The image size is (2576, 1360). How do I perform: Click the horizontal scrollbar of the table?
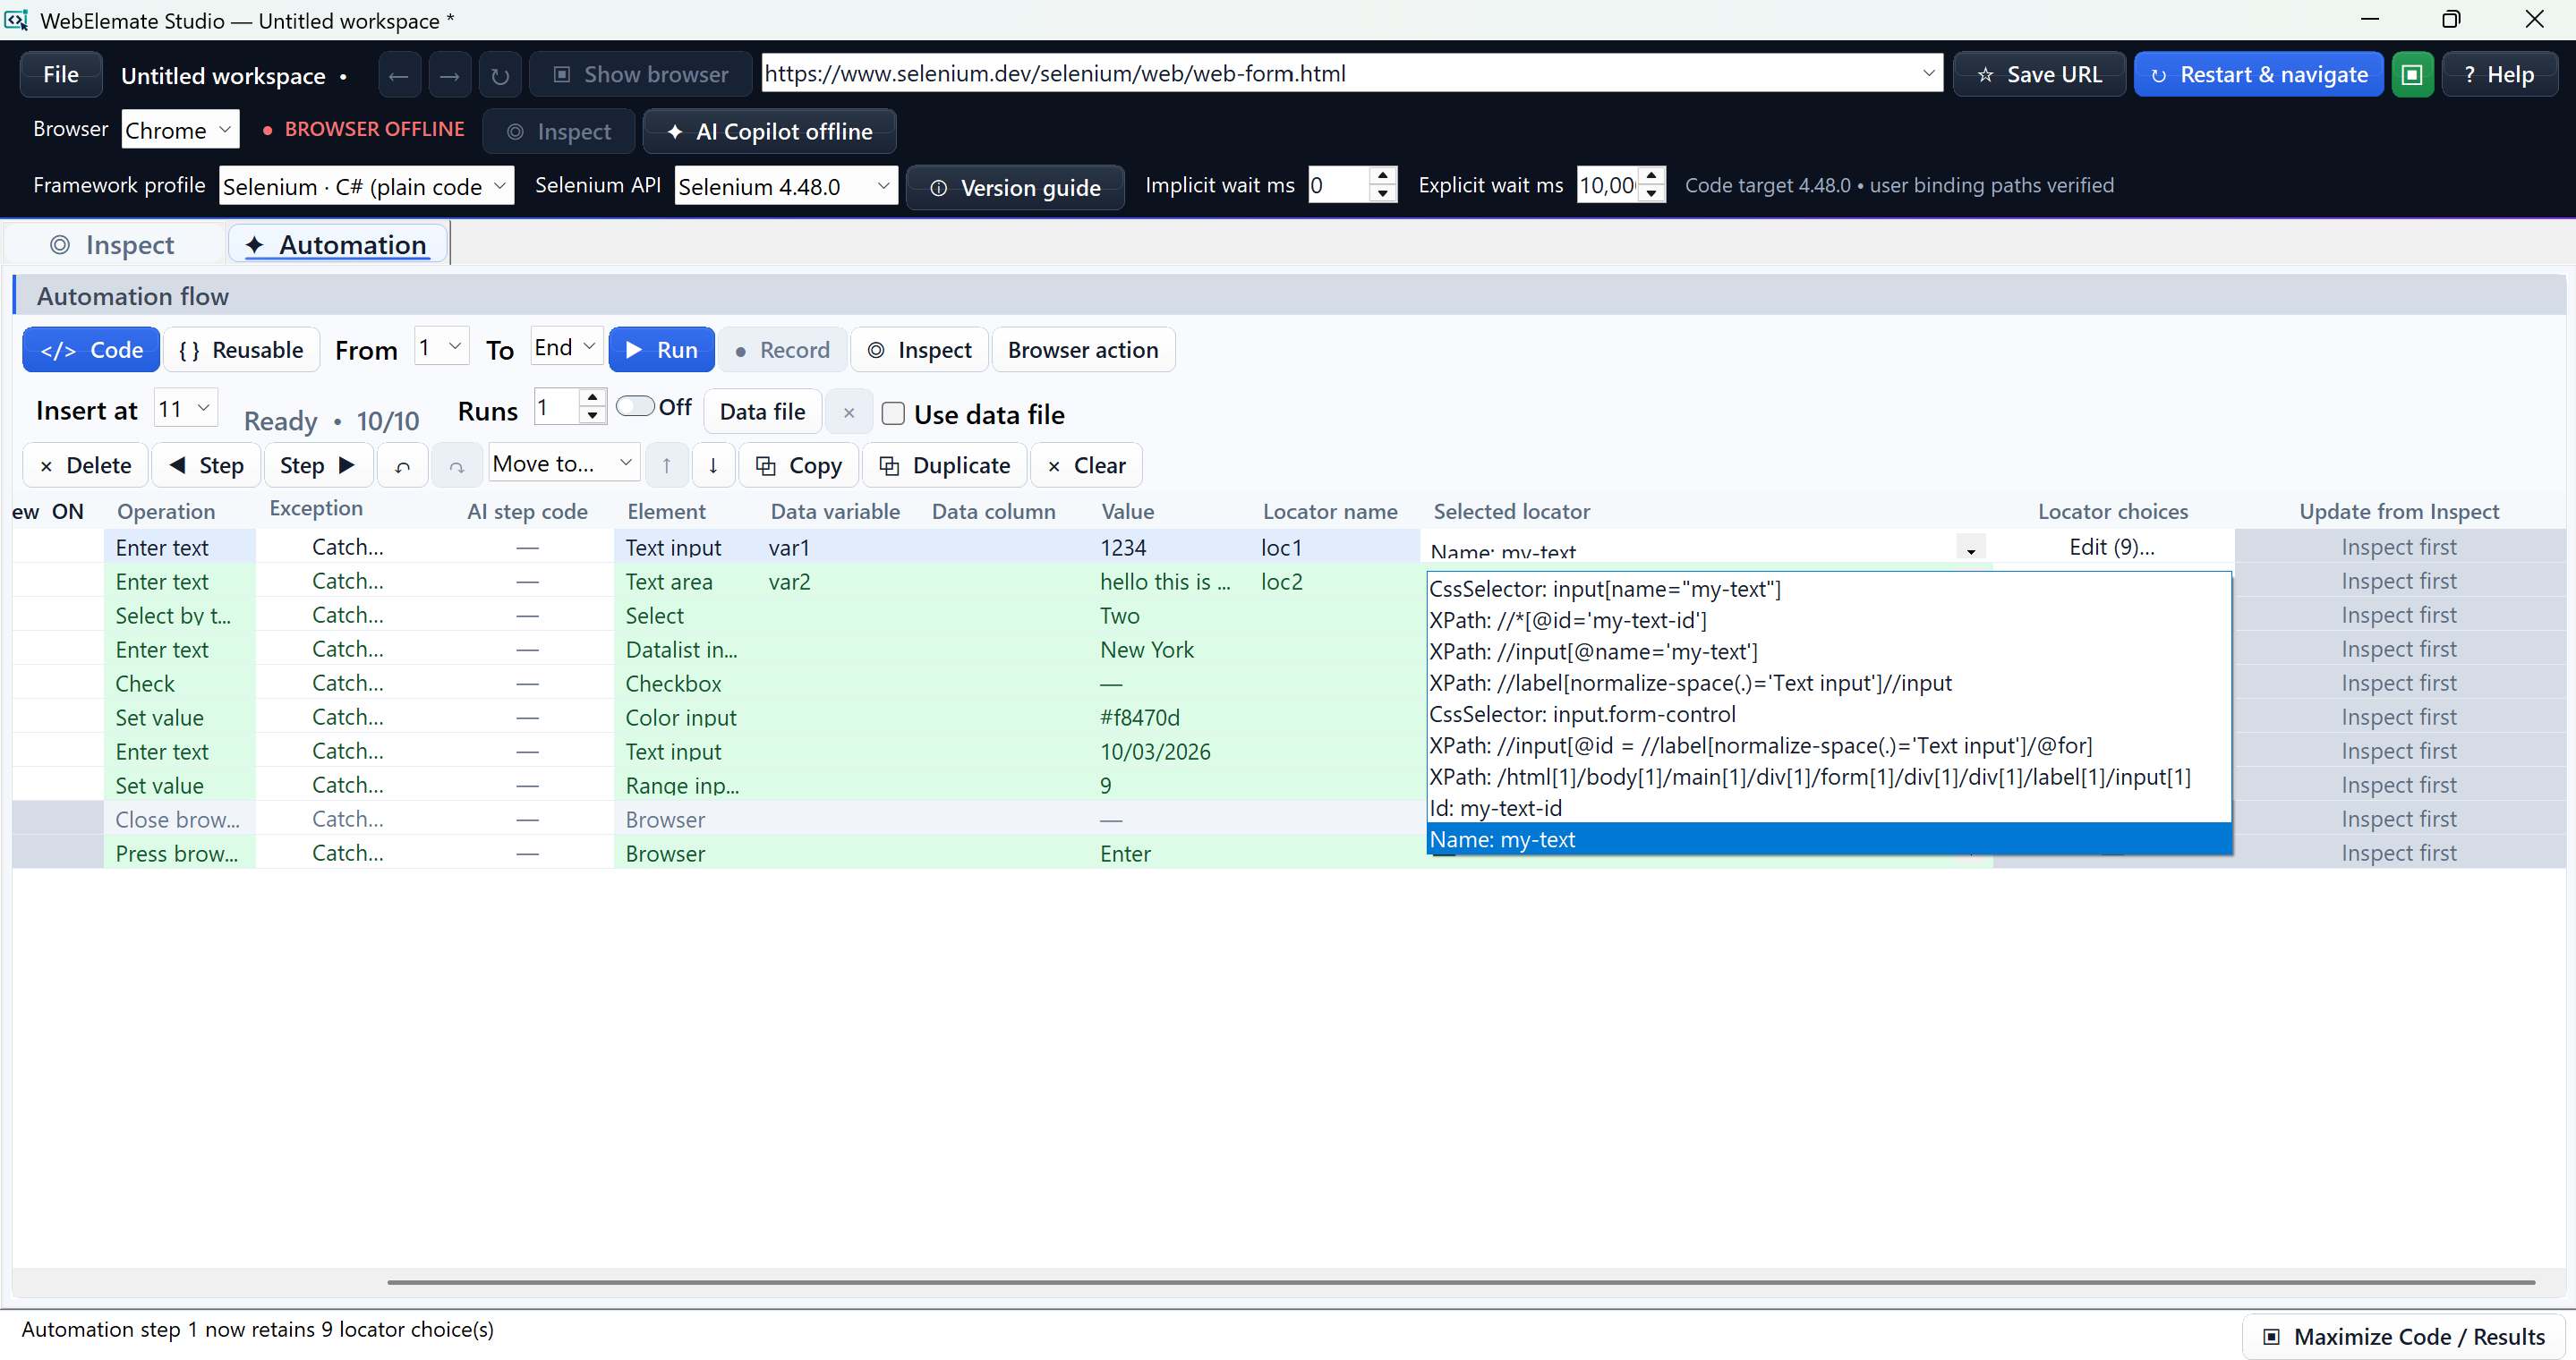coord(1460,1282)
